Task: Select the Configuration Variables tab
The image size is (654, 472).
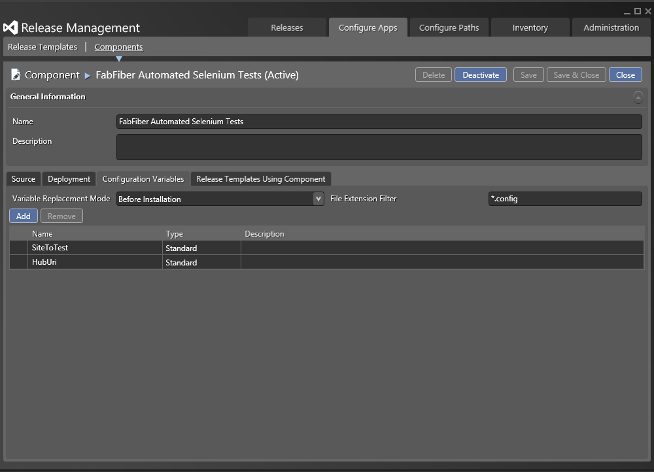Action: 143,179
